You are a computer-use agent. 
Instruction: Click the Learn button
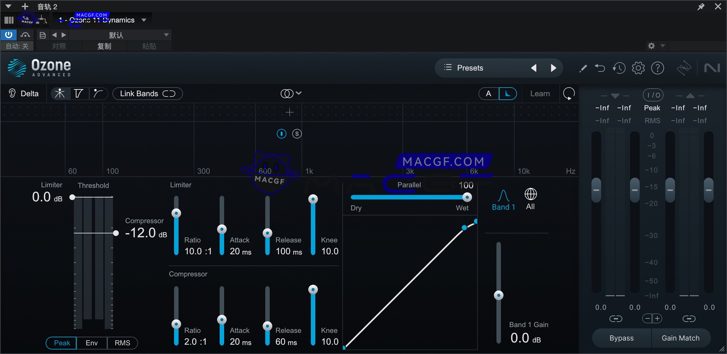coord(540,93)
